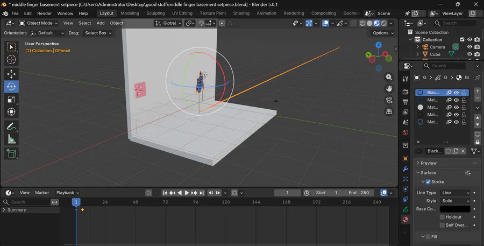This screenshot has height=246, width=484.
Task: Tick the Holdout checkbox
Action: point(442,217)
